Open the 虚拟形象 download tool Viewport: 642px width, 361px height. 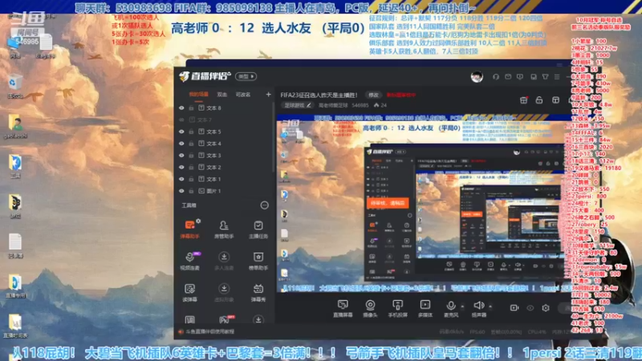(224, 292)
